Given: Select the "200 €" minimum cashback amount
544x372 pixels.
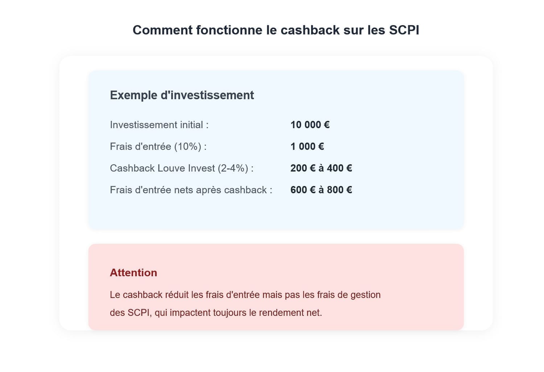Looking at the screenshot, I should click(303, 168).
